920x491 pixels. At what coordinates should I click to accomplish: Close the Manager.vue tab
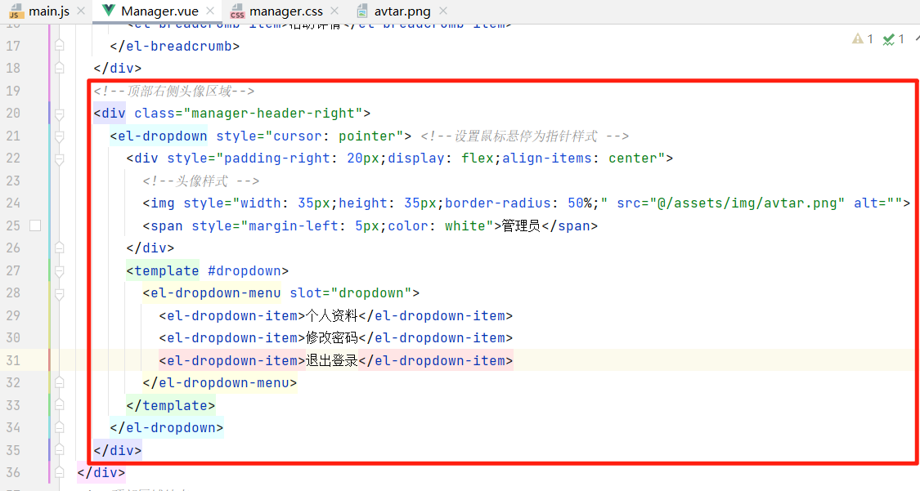[210, 11]
